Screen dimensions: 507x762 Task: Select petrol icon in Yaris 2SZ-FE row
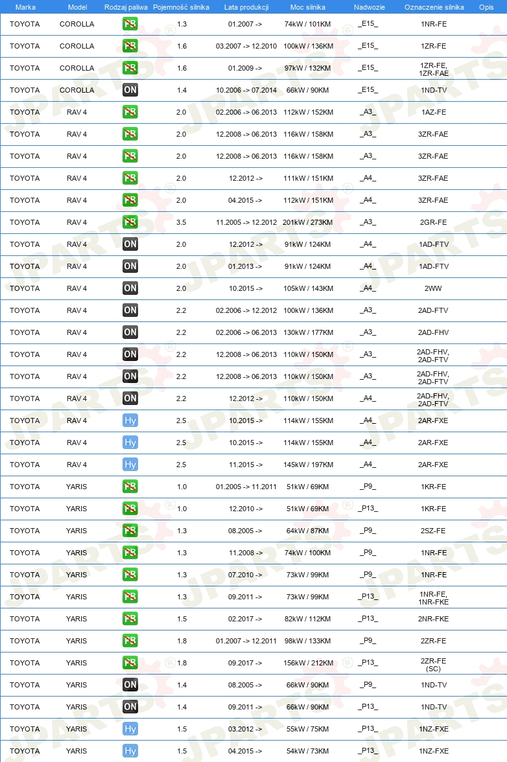(130, 531)
